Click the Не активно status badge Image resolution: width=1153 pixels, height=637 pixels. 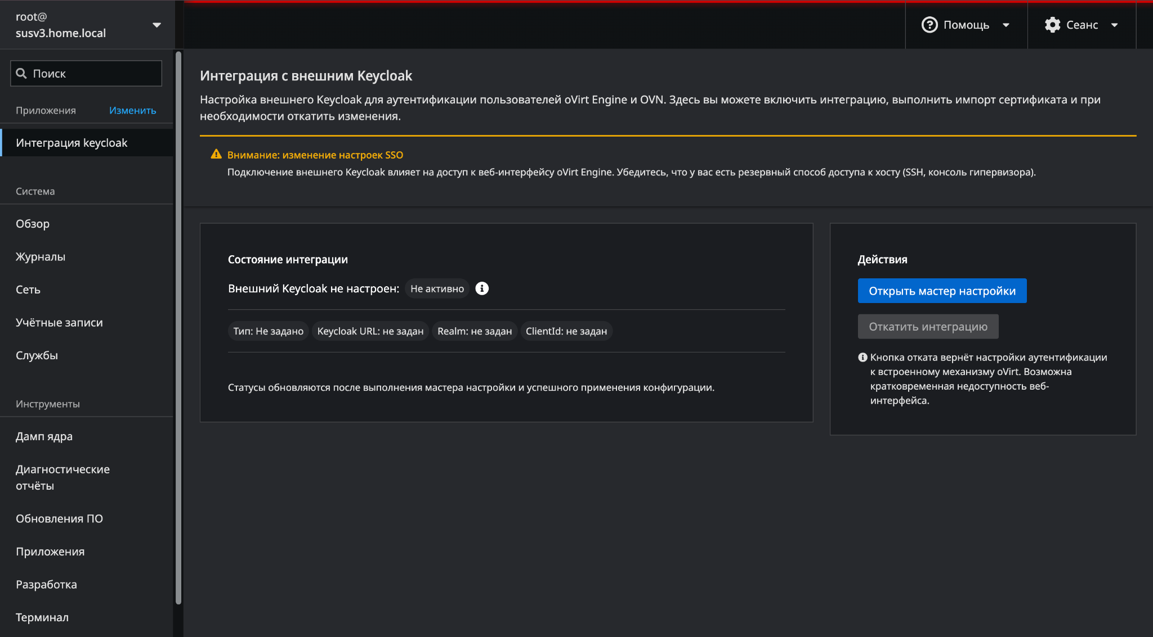point(437,288)
